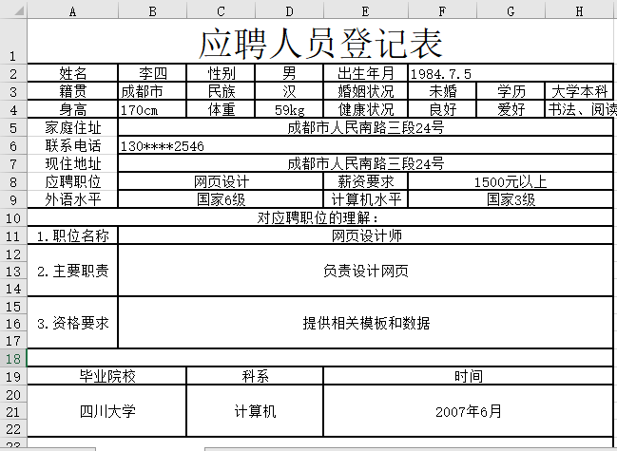Click the 现住地址 label cell

tap(73, 163)
